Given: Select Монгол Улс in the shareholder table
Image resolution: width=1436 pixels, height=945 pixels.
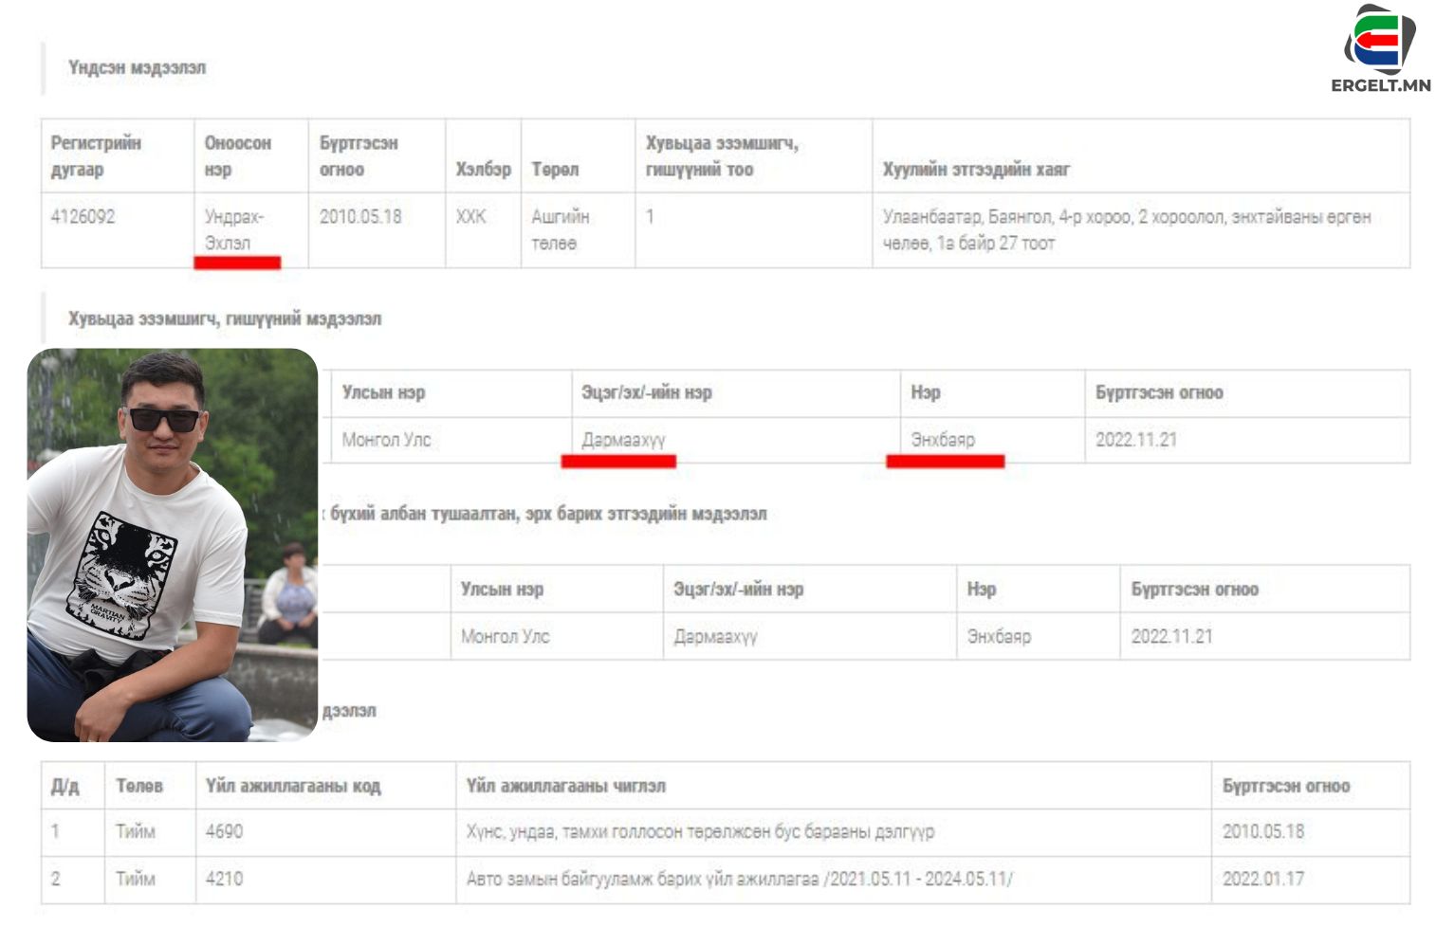Looking at the screenshot, I should coord(386,440).
